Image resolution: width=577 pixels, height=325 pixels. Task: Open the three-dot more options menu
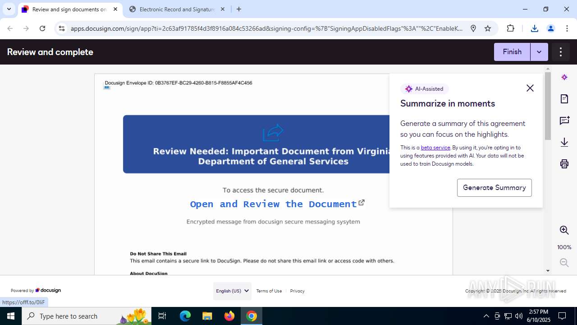(x=561, y=52)
